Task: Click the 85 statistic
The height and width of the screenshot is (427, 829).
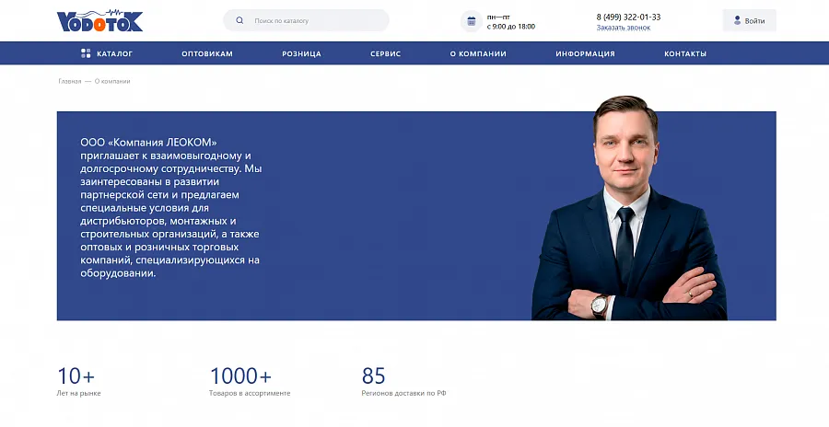Action: (x=373, y=376)
